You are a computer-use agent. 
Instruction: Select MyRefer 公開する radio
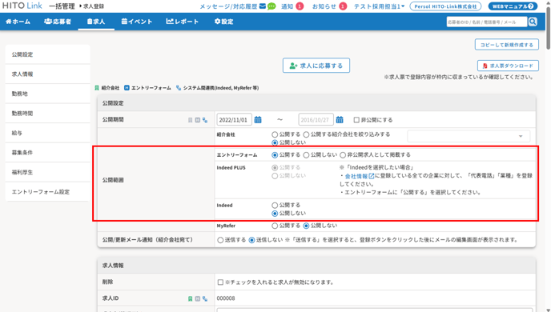pyautogui.click(x=275, y=226)
